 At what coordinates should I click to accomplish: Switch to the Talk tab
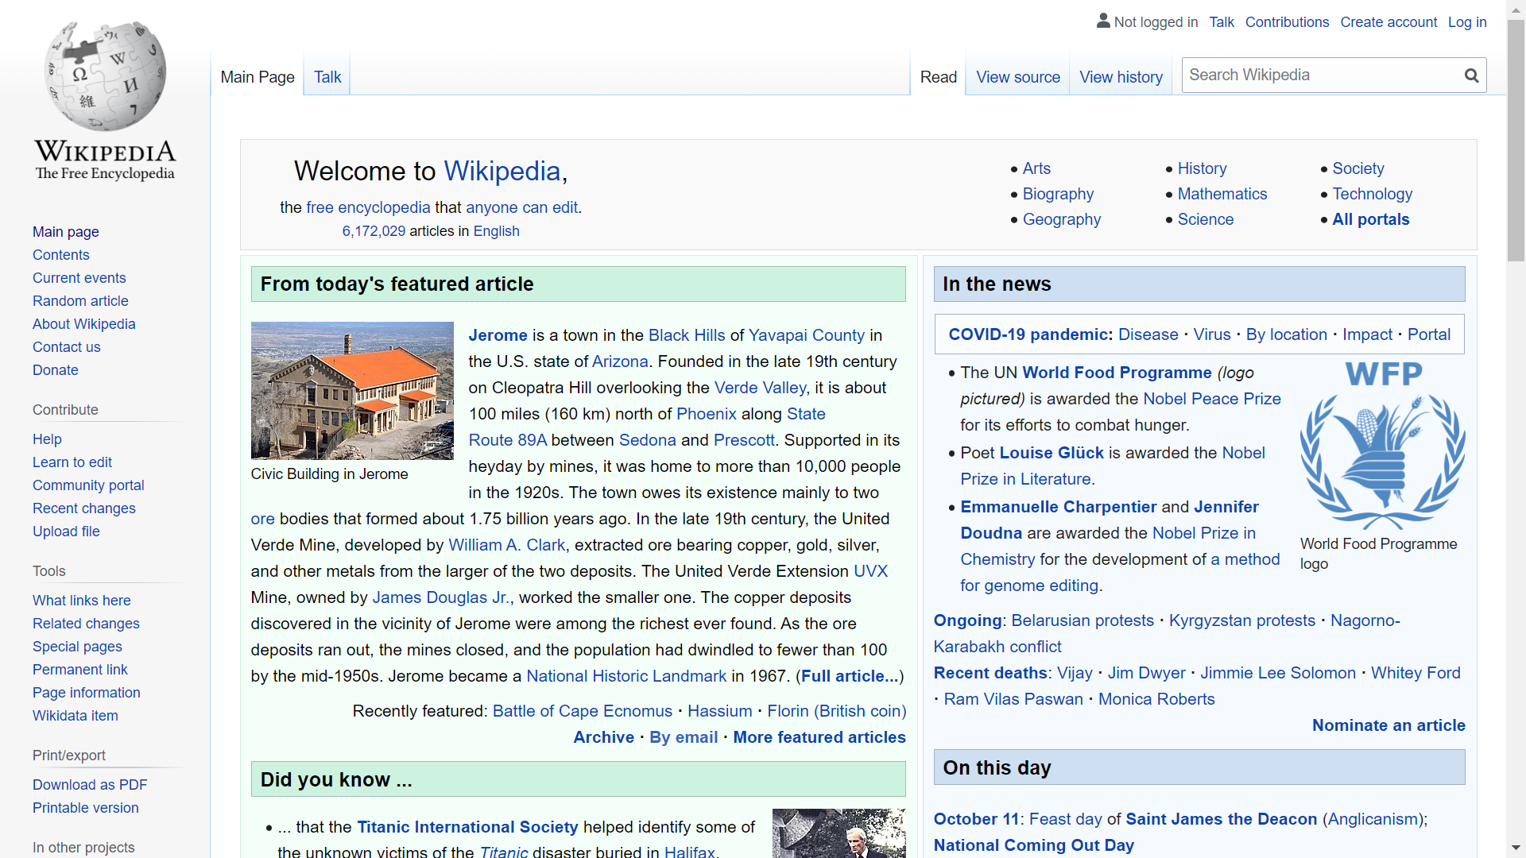point(327,77)
